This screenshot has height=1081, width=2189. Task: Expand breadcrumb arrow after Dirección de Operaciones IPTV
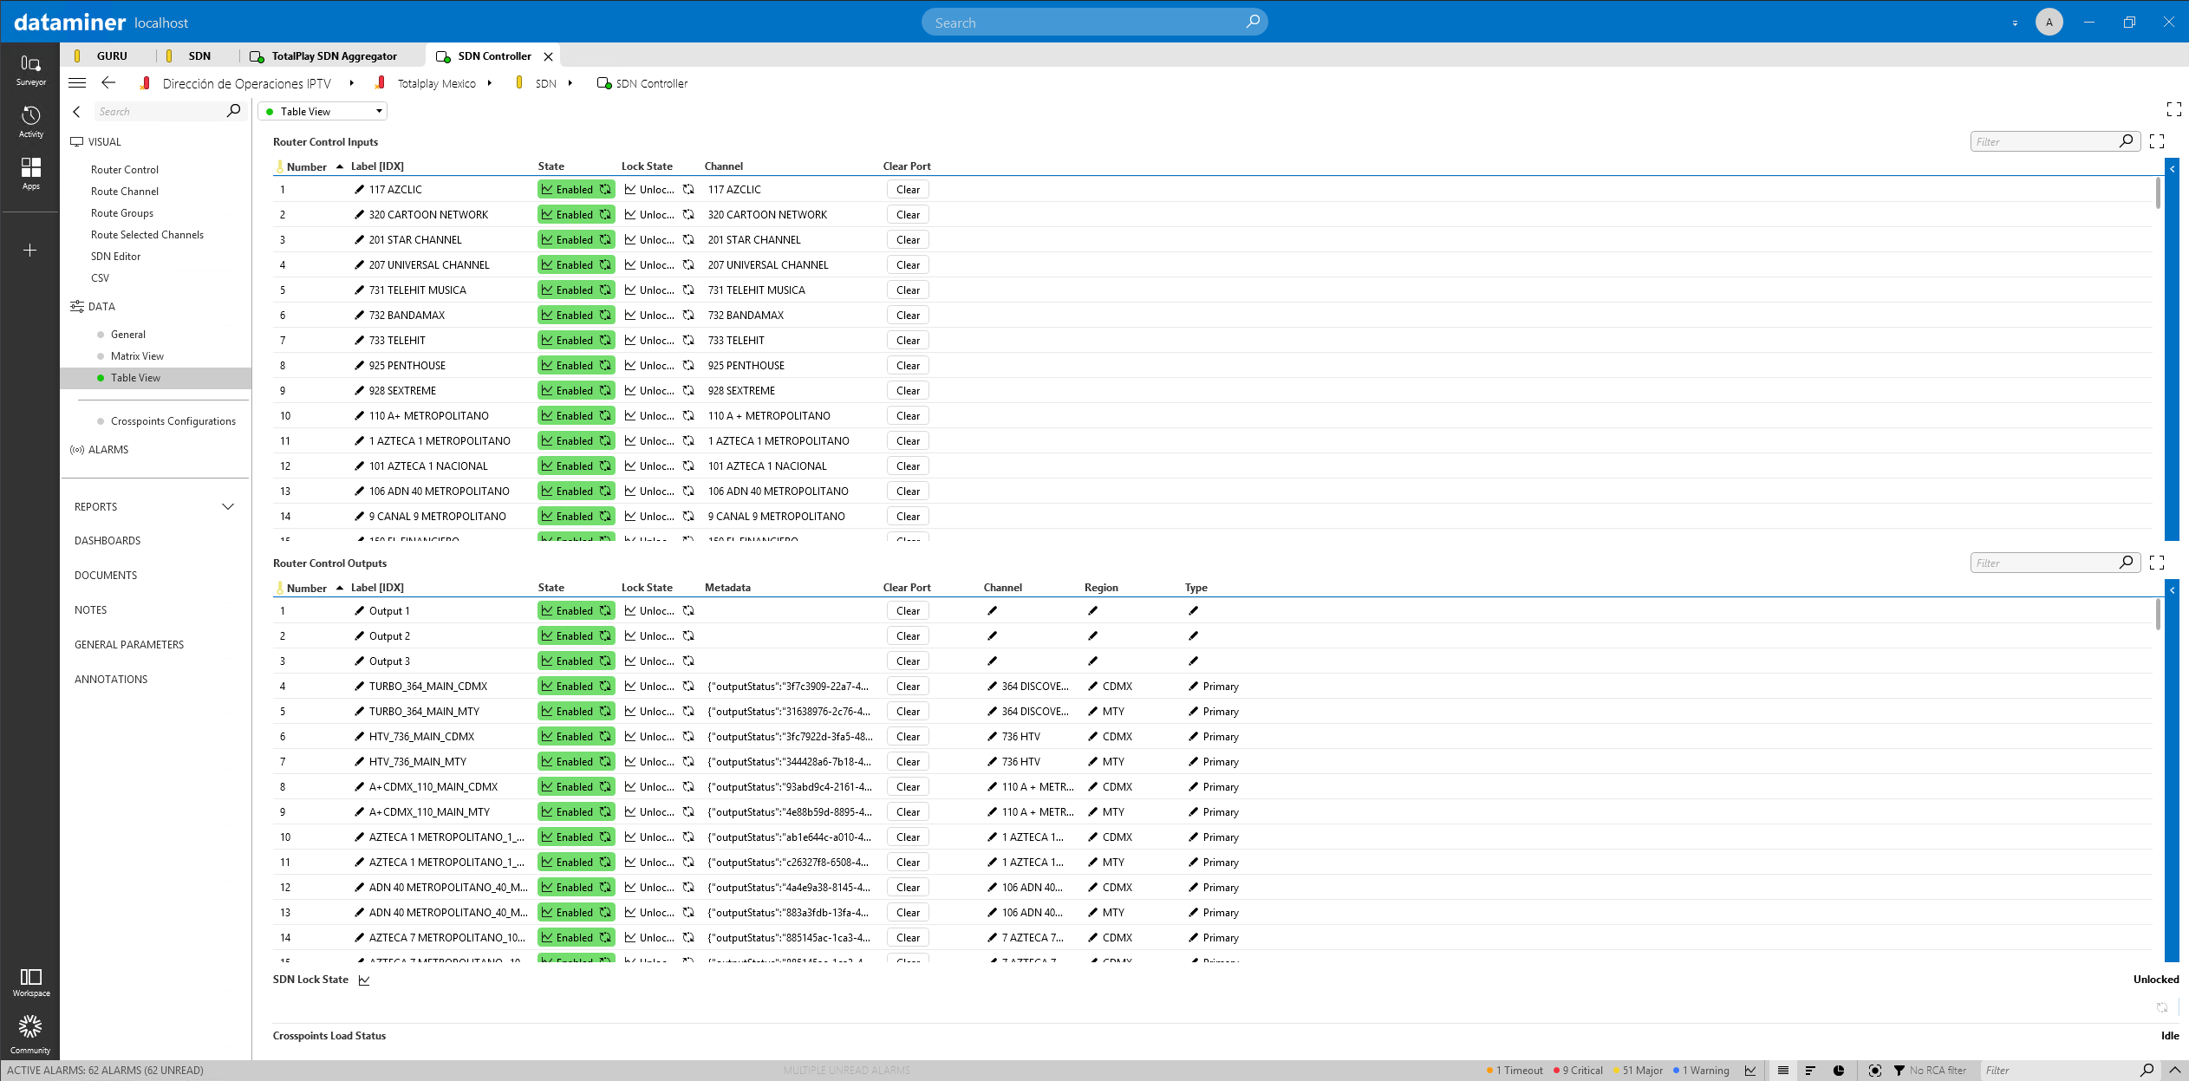[x=351, y=83]
